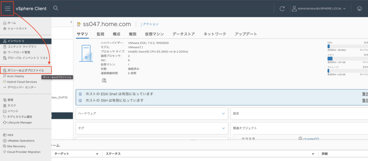Click the small VM console icon below 連続稼働時間

pyautogui.click(x=104, y=80)
